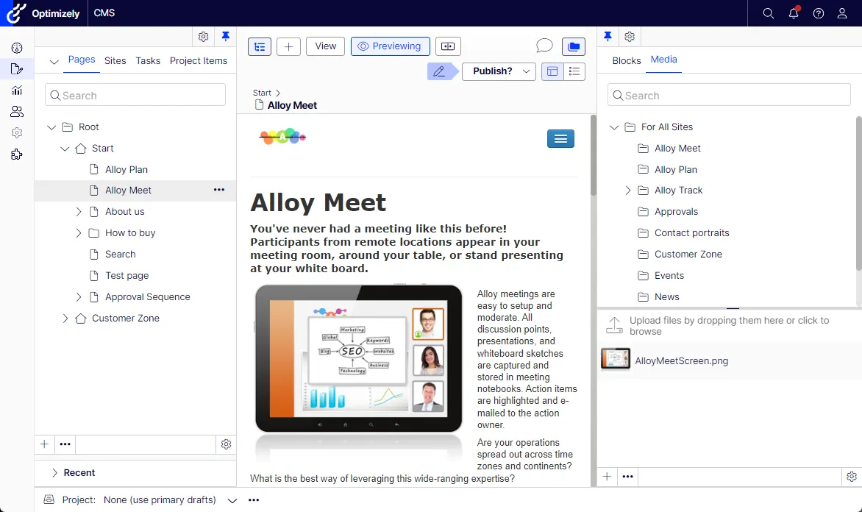Select Alloy Plan page in tree
The height and width of the screenshot is (512, 862).
[127, 169]
